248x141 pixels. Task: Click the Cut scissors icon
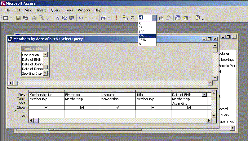(57, 18)
